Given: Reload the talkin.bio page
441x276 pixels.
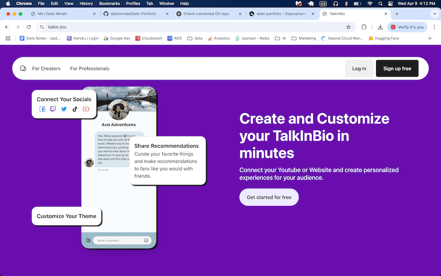Looking at the screenshot, I should [x=29, y=27].
